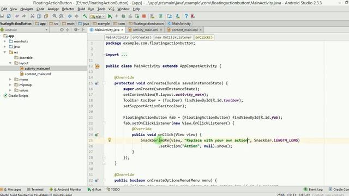Click the MainActivity breadcrumb in navigation bar
This screenshot has width=349, height=196.
179,23
